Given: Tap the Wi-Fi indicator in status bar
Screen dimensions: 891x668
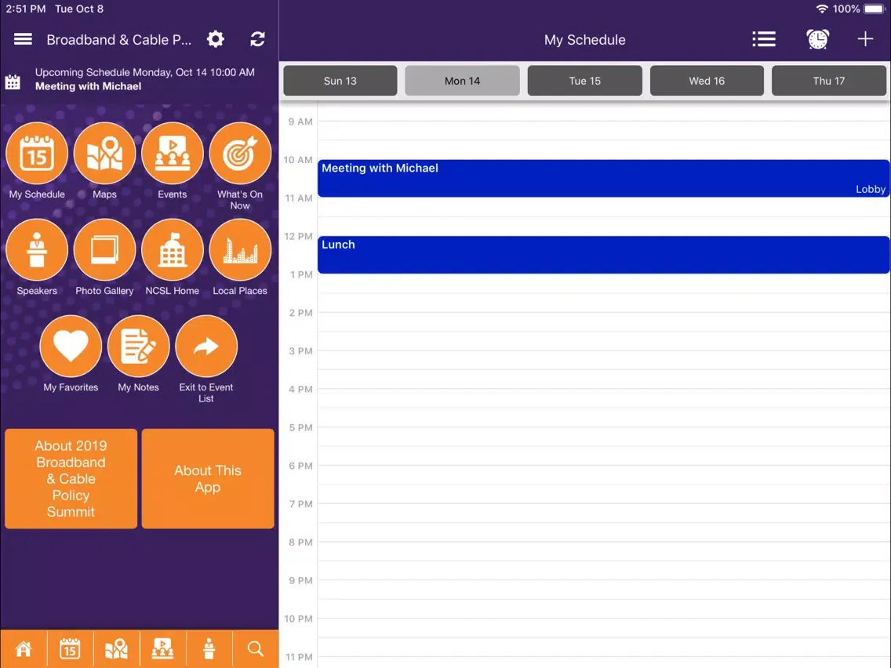Looking at the screenshot, I should point(822,9).
